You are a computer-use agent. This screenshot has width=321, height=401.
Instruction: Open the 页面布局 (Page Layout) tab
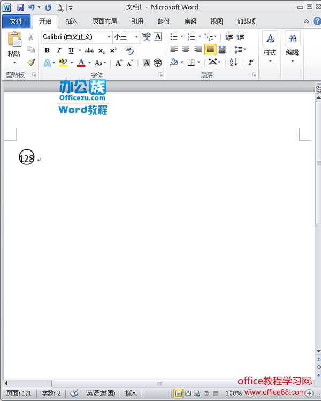104,21
